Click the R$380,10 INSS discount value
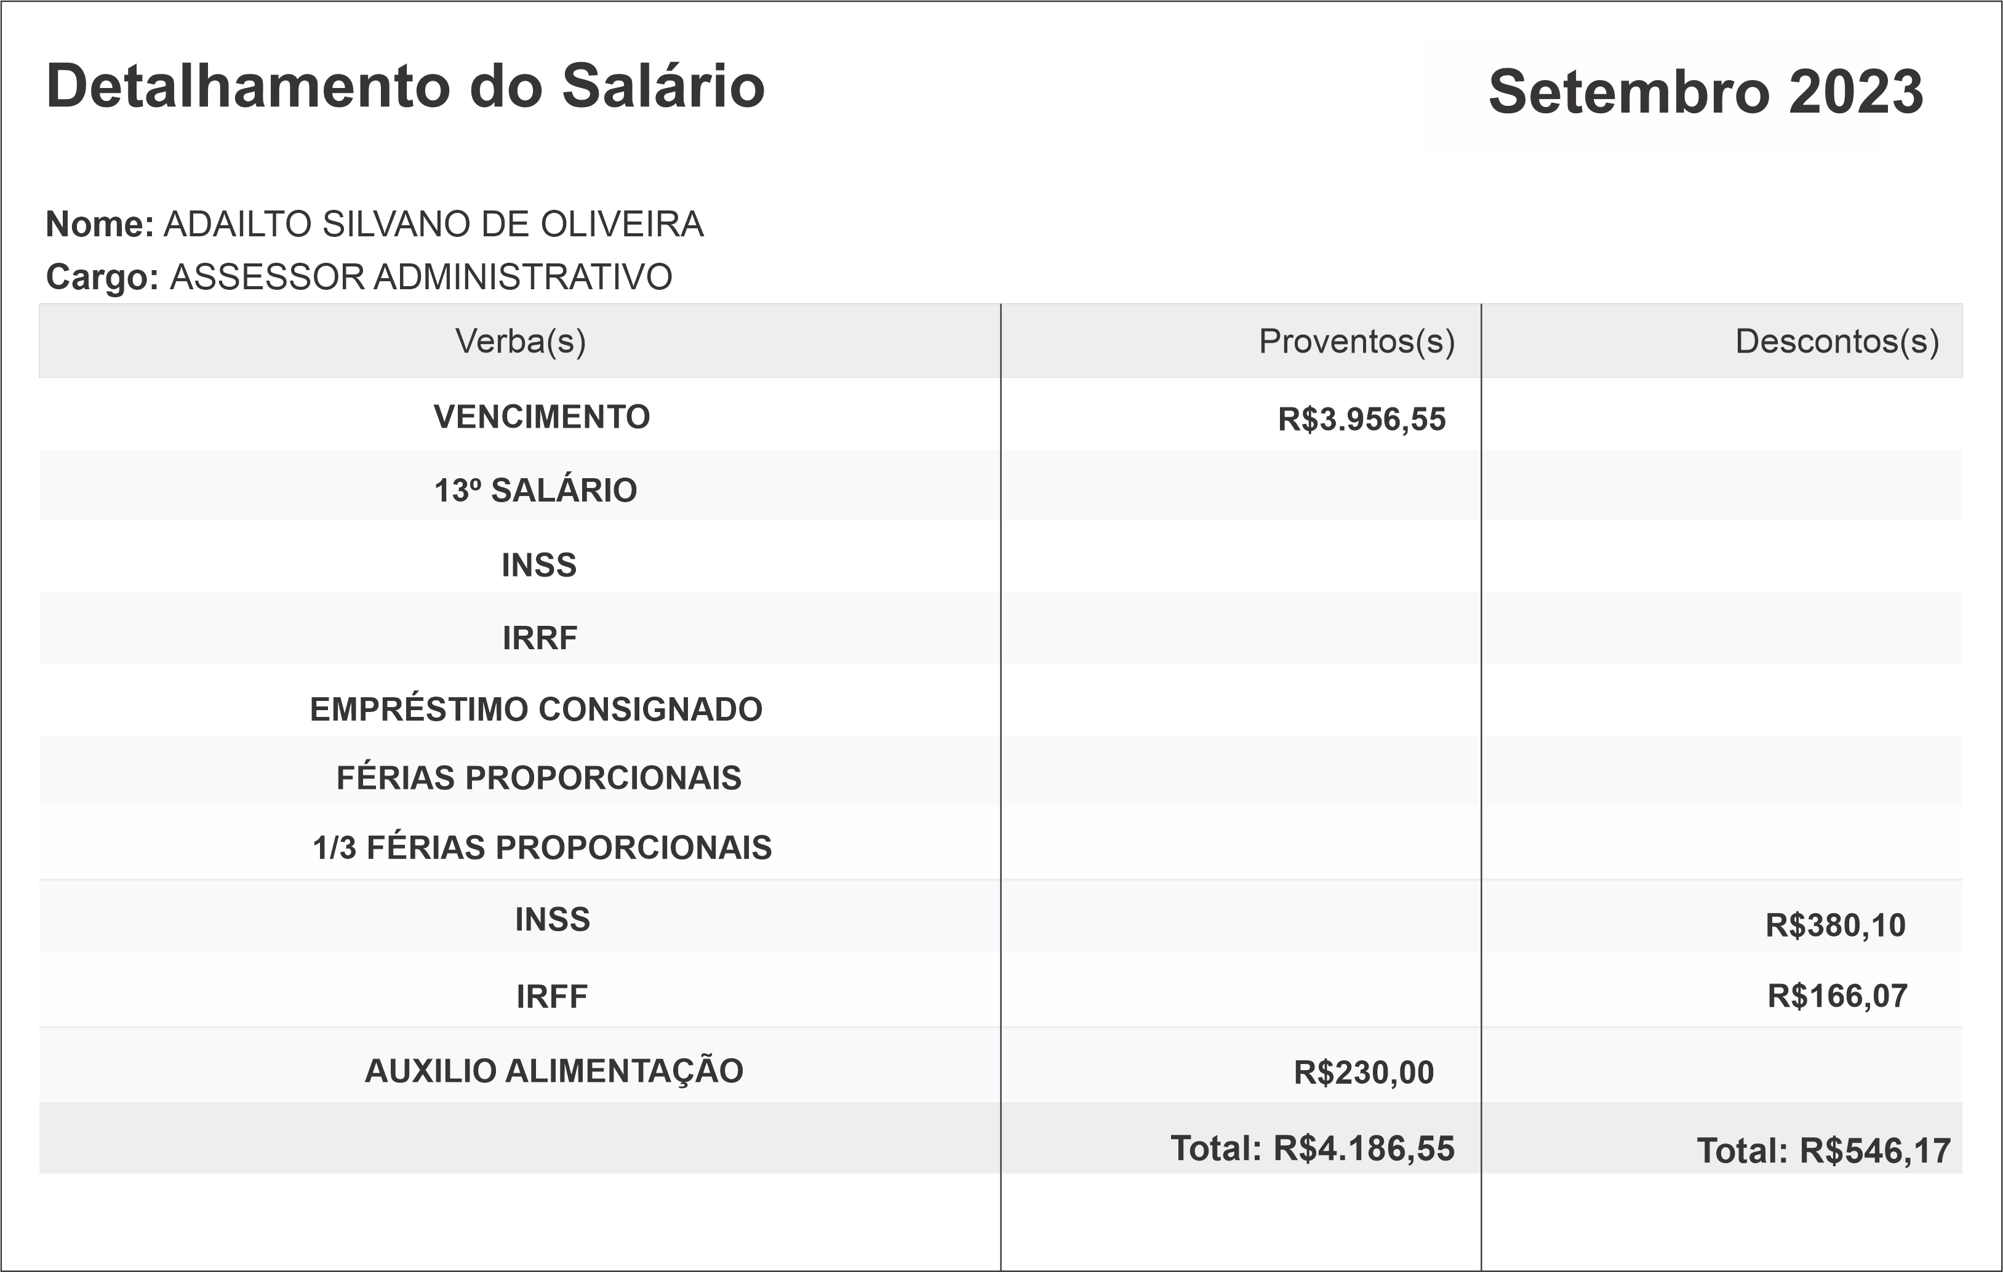2003x1272 pixels. pyautogui.click(x=1835, y=925)
